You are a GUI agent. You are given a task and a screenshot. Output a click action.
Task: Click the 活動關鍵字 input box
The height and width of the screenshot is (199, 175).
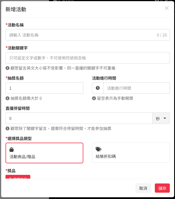click(x=87, y=58)
